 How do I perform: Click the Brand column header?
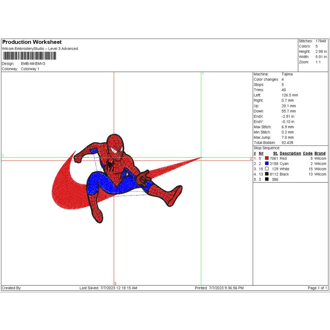coord(320,153)
